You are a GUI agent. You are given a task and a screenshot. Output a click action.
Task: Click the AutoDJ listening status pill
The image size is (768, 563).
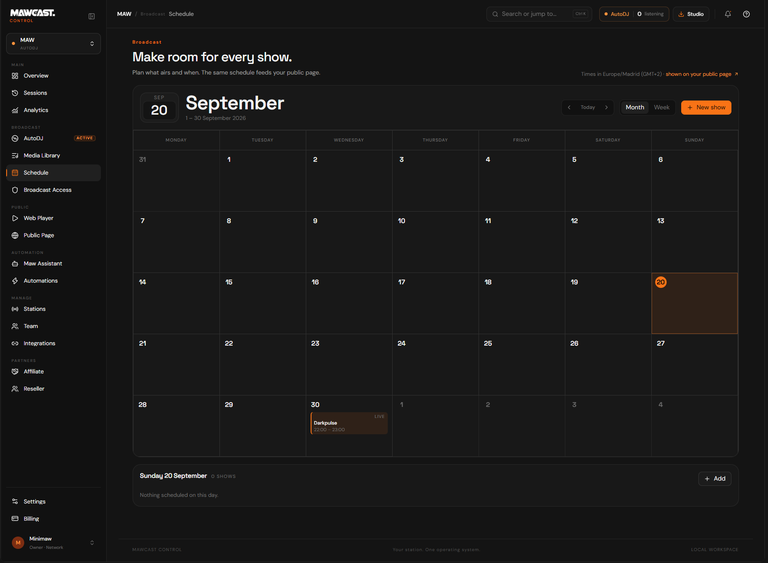634,14
